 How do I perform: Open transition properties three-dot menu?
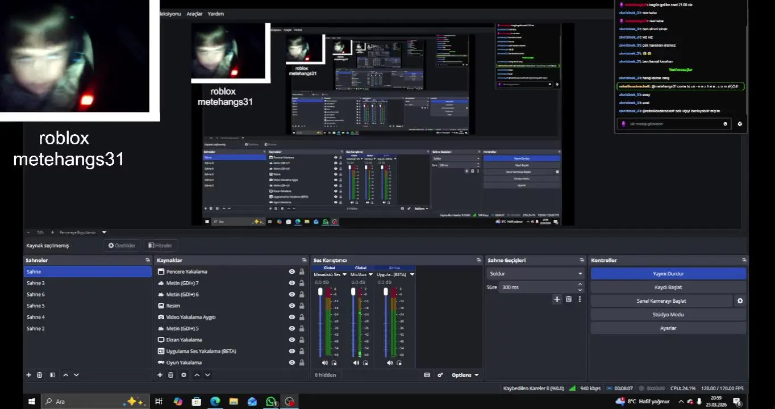pyautogui.click(x=580, y=299)
